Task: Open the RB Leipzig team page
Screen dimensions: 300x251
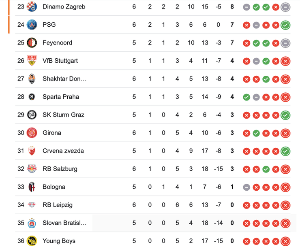Action: coord(58,205)
